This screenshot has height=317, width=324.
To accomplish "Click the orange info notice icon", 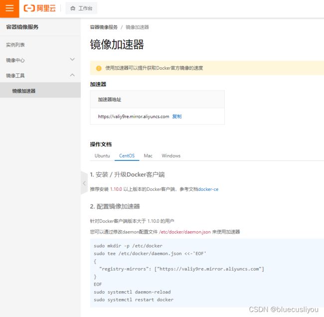I will point(99,68).
